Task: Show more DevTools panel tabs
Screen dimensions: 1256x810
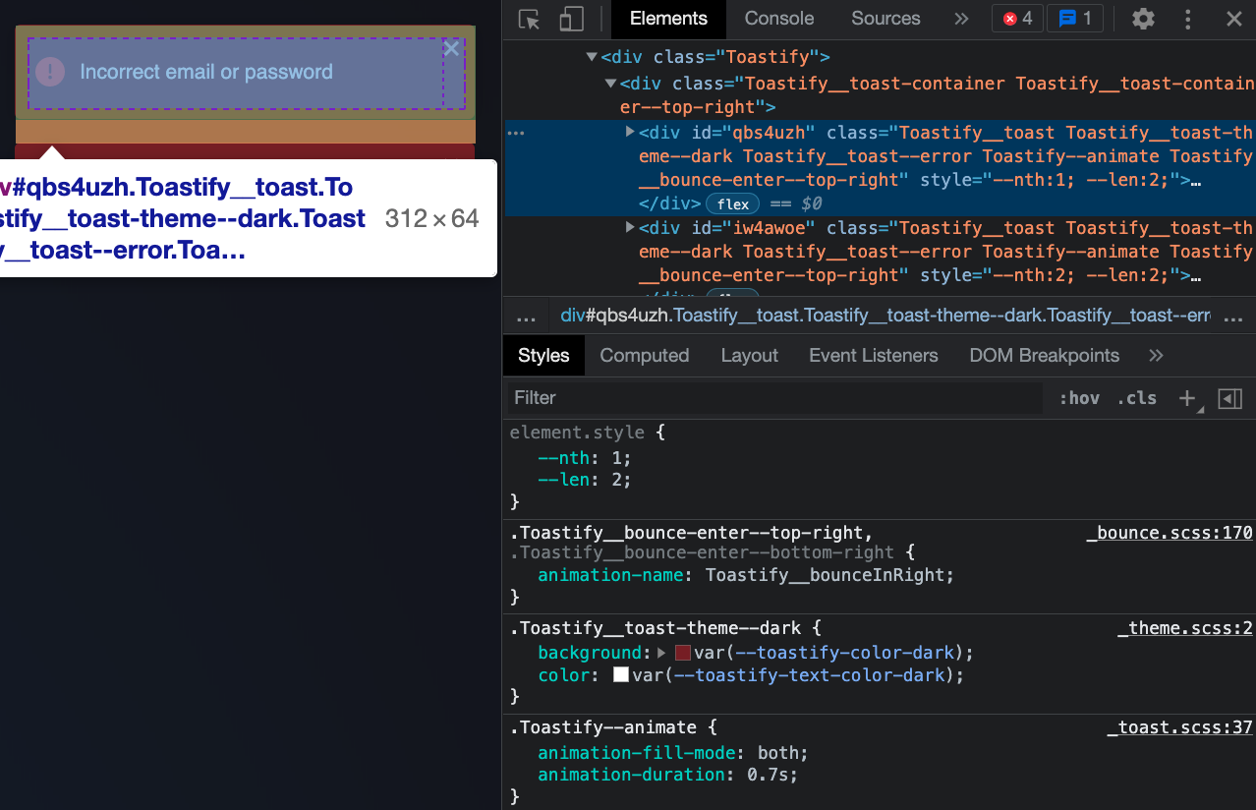Action: pyautogui.click(x=961, y=19)
